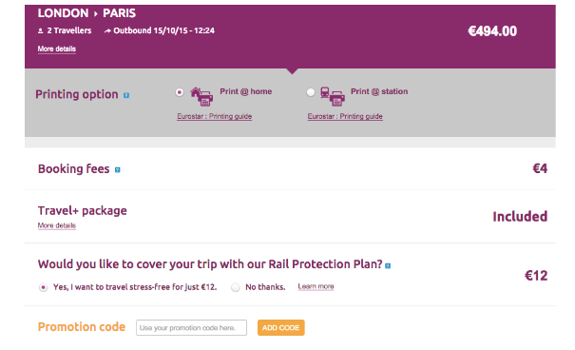Open Learn more about the protection plan
Screen dimensions: 575x350
coord(316,286)
